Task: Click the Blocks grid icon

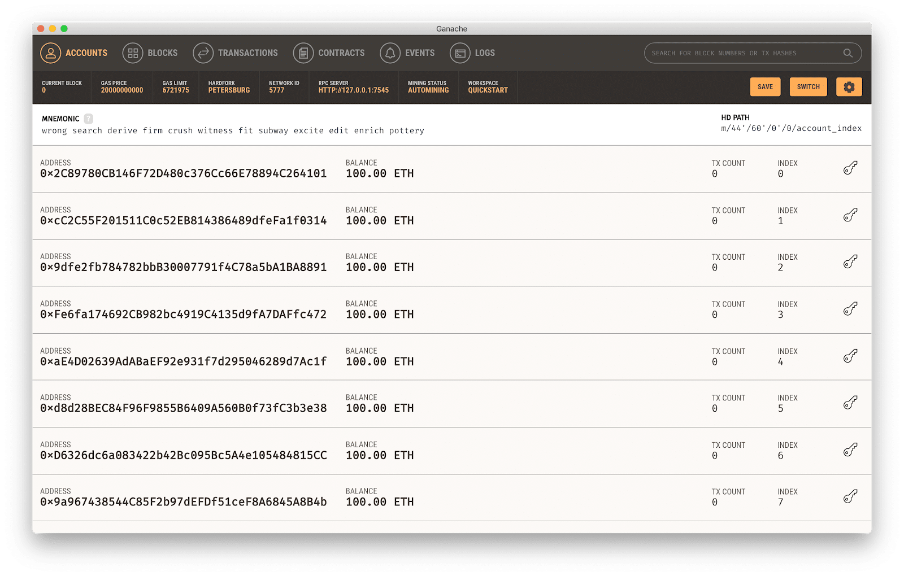Action: click(133, 53)
